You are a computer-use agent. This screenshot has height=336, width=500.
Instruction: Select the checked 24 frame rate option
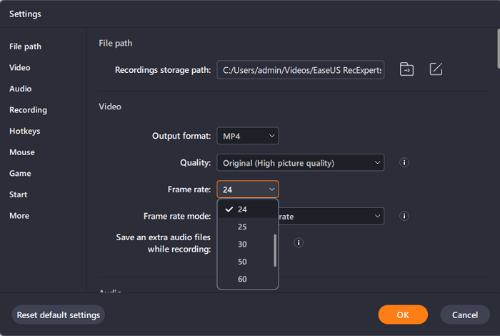(x=242, y=209)
